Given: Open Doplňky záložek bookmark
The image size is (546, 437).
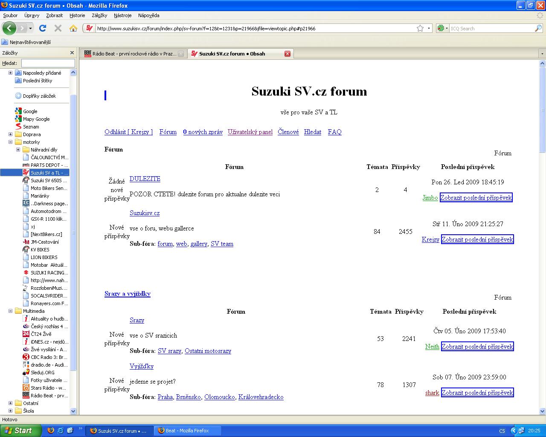Looking at the screenshot, I should point(35,96).
